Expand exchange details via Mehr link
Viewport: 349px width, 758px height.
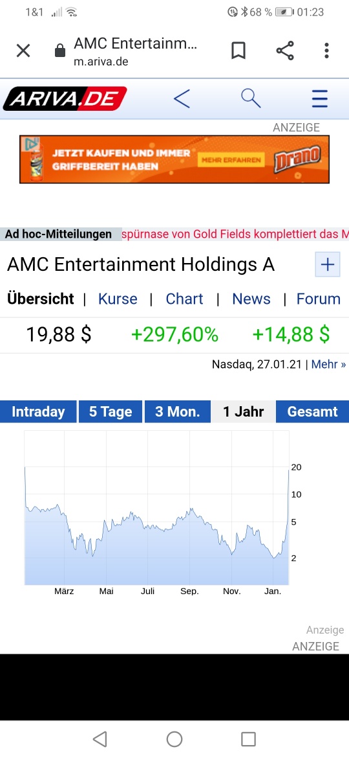click(x=329, y=365)
